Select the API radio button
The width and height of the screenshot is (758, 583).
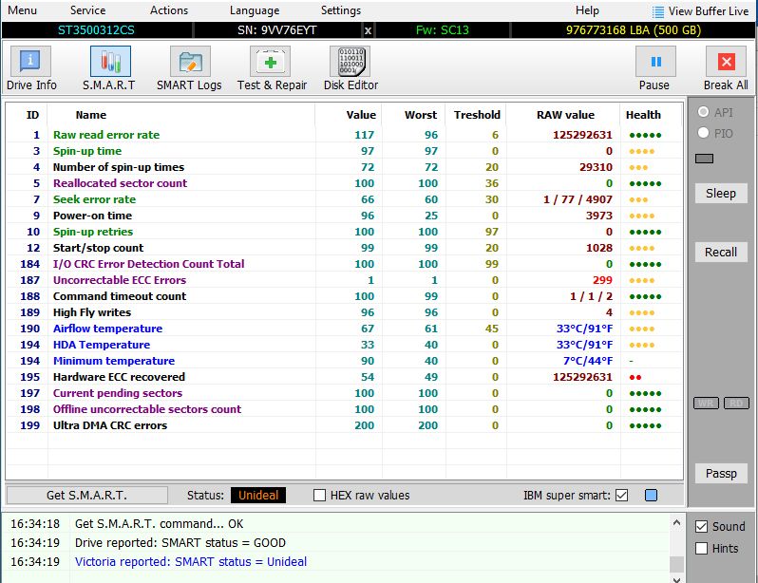tap(703, 112)
